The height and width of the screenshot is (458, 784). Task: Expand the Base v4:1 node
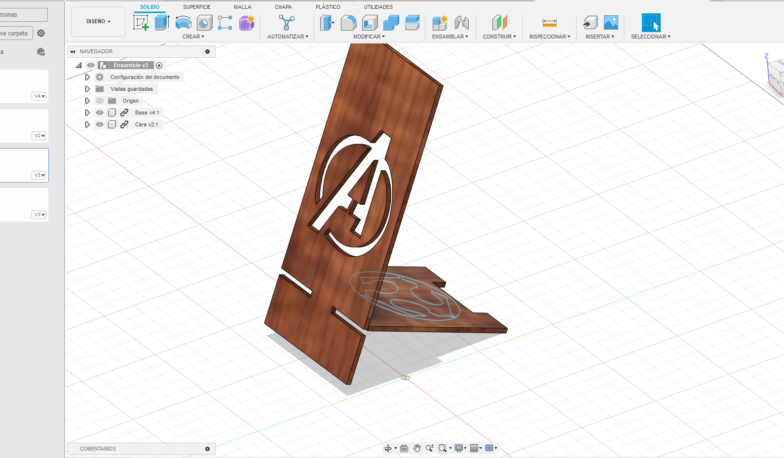pyautogui.click(x=87, y=113)
